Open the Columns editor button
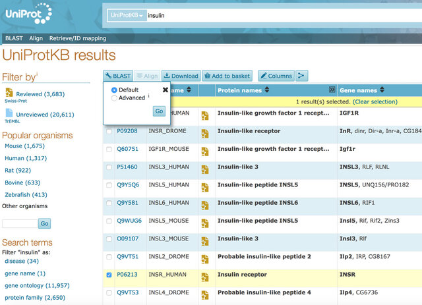 [x=276, y=76]
